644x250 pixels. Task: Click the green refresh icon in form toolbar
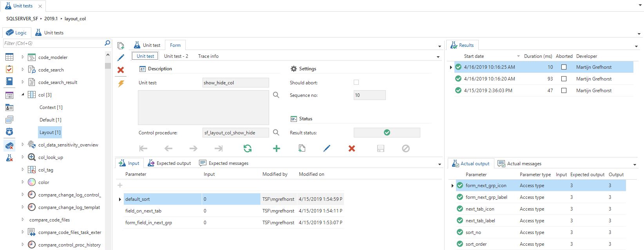point(248,148)
